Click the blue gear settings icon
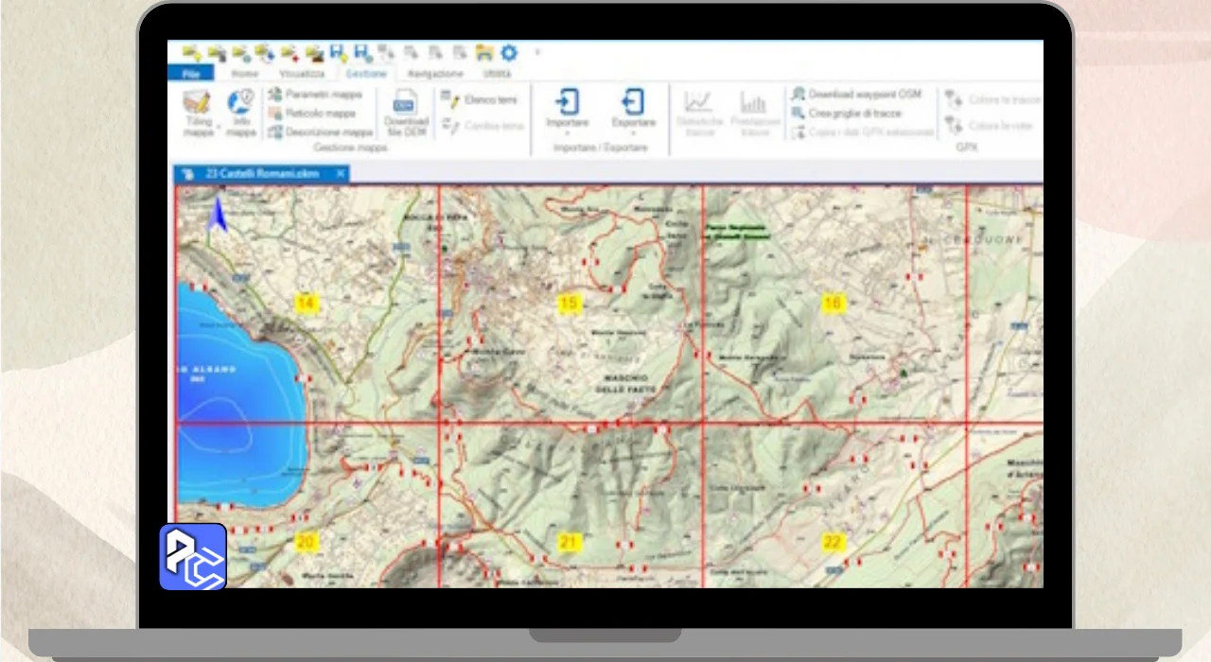 pos(509,53)
